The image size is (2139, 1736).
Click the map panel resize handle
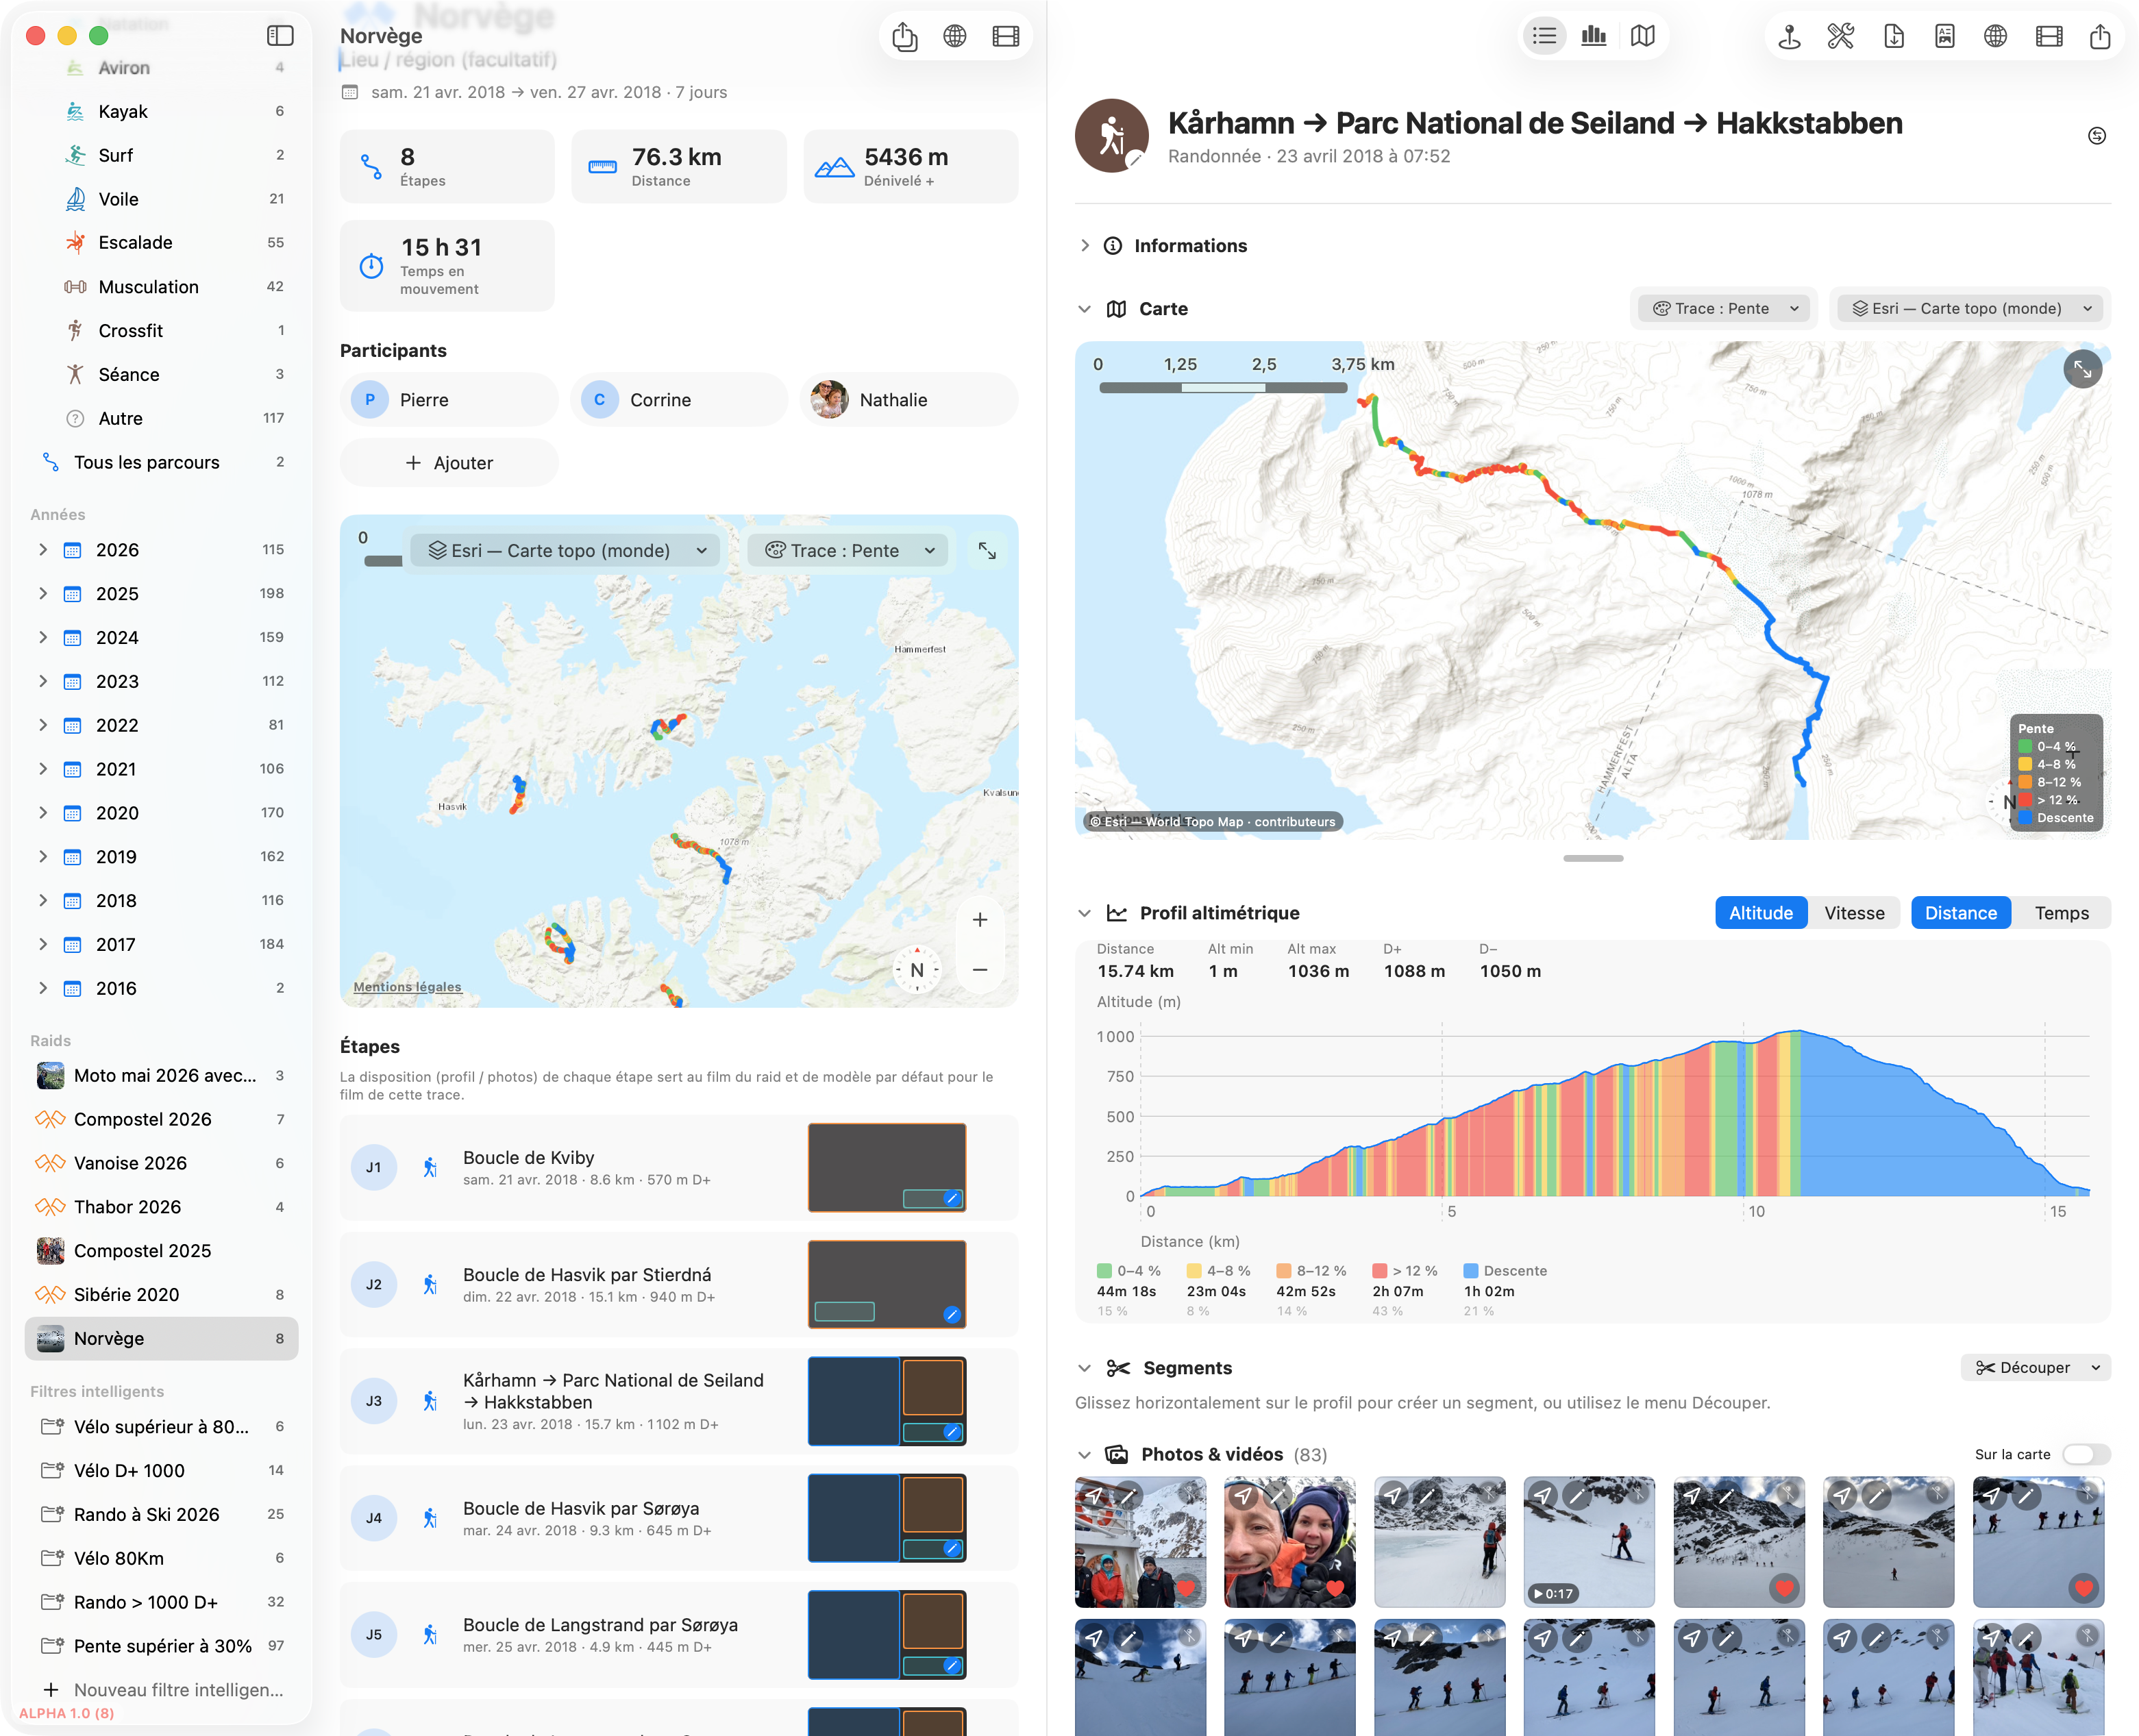1593,858
